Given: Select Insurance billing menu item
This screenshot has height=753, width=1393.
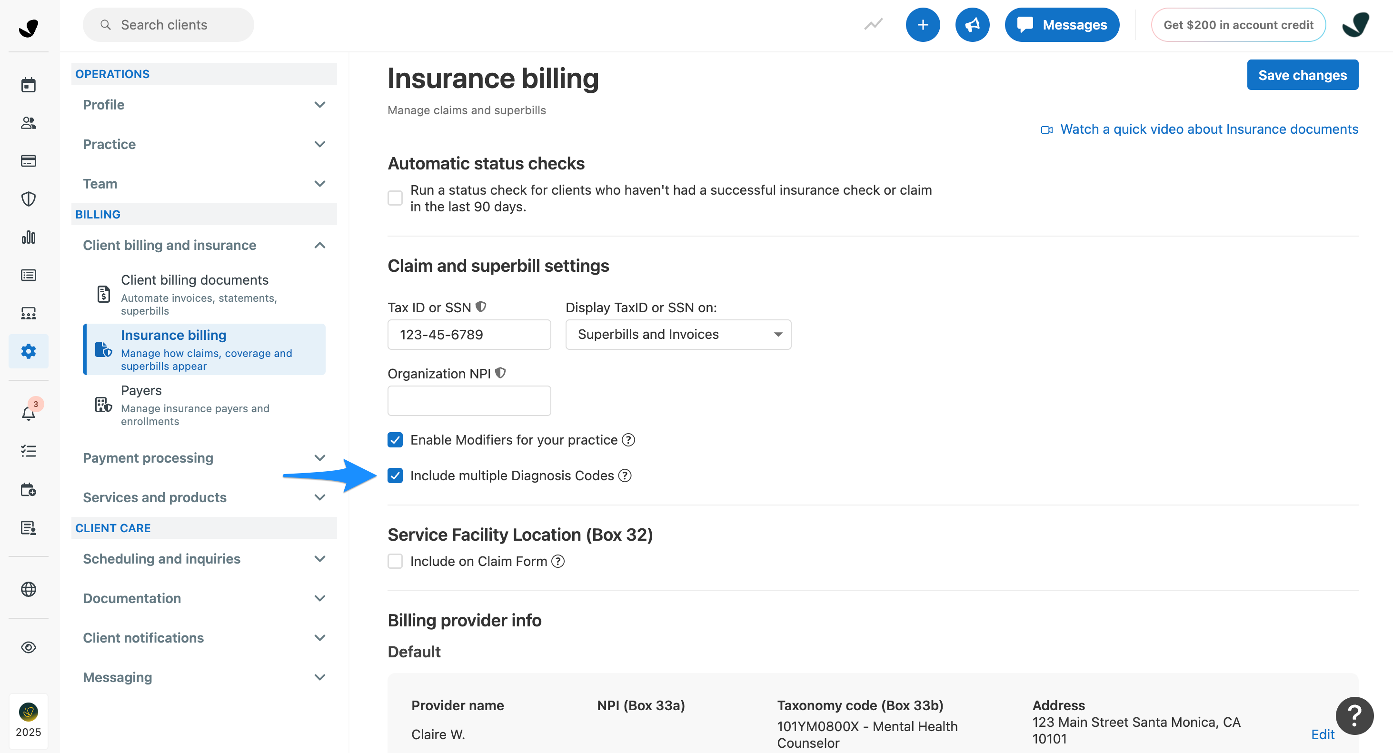Looking at the screenshot, I should pyautogui.click(x=204, y=350).
